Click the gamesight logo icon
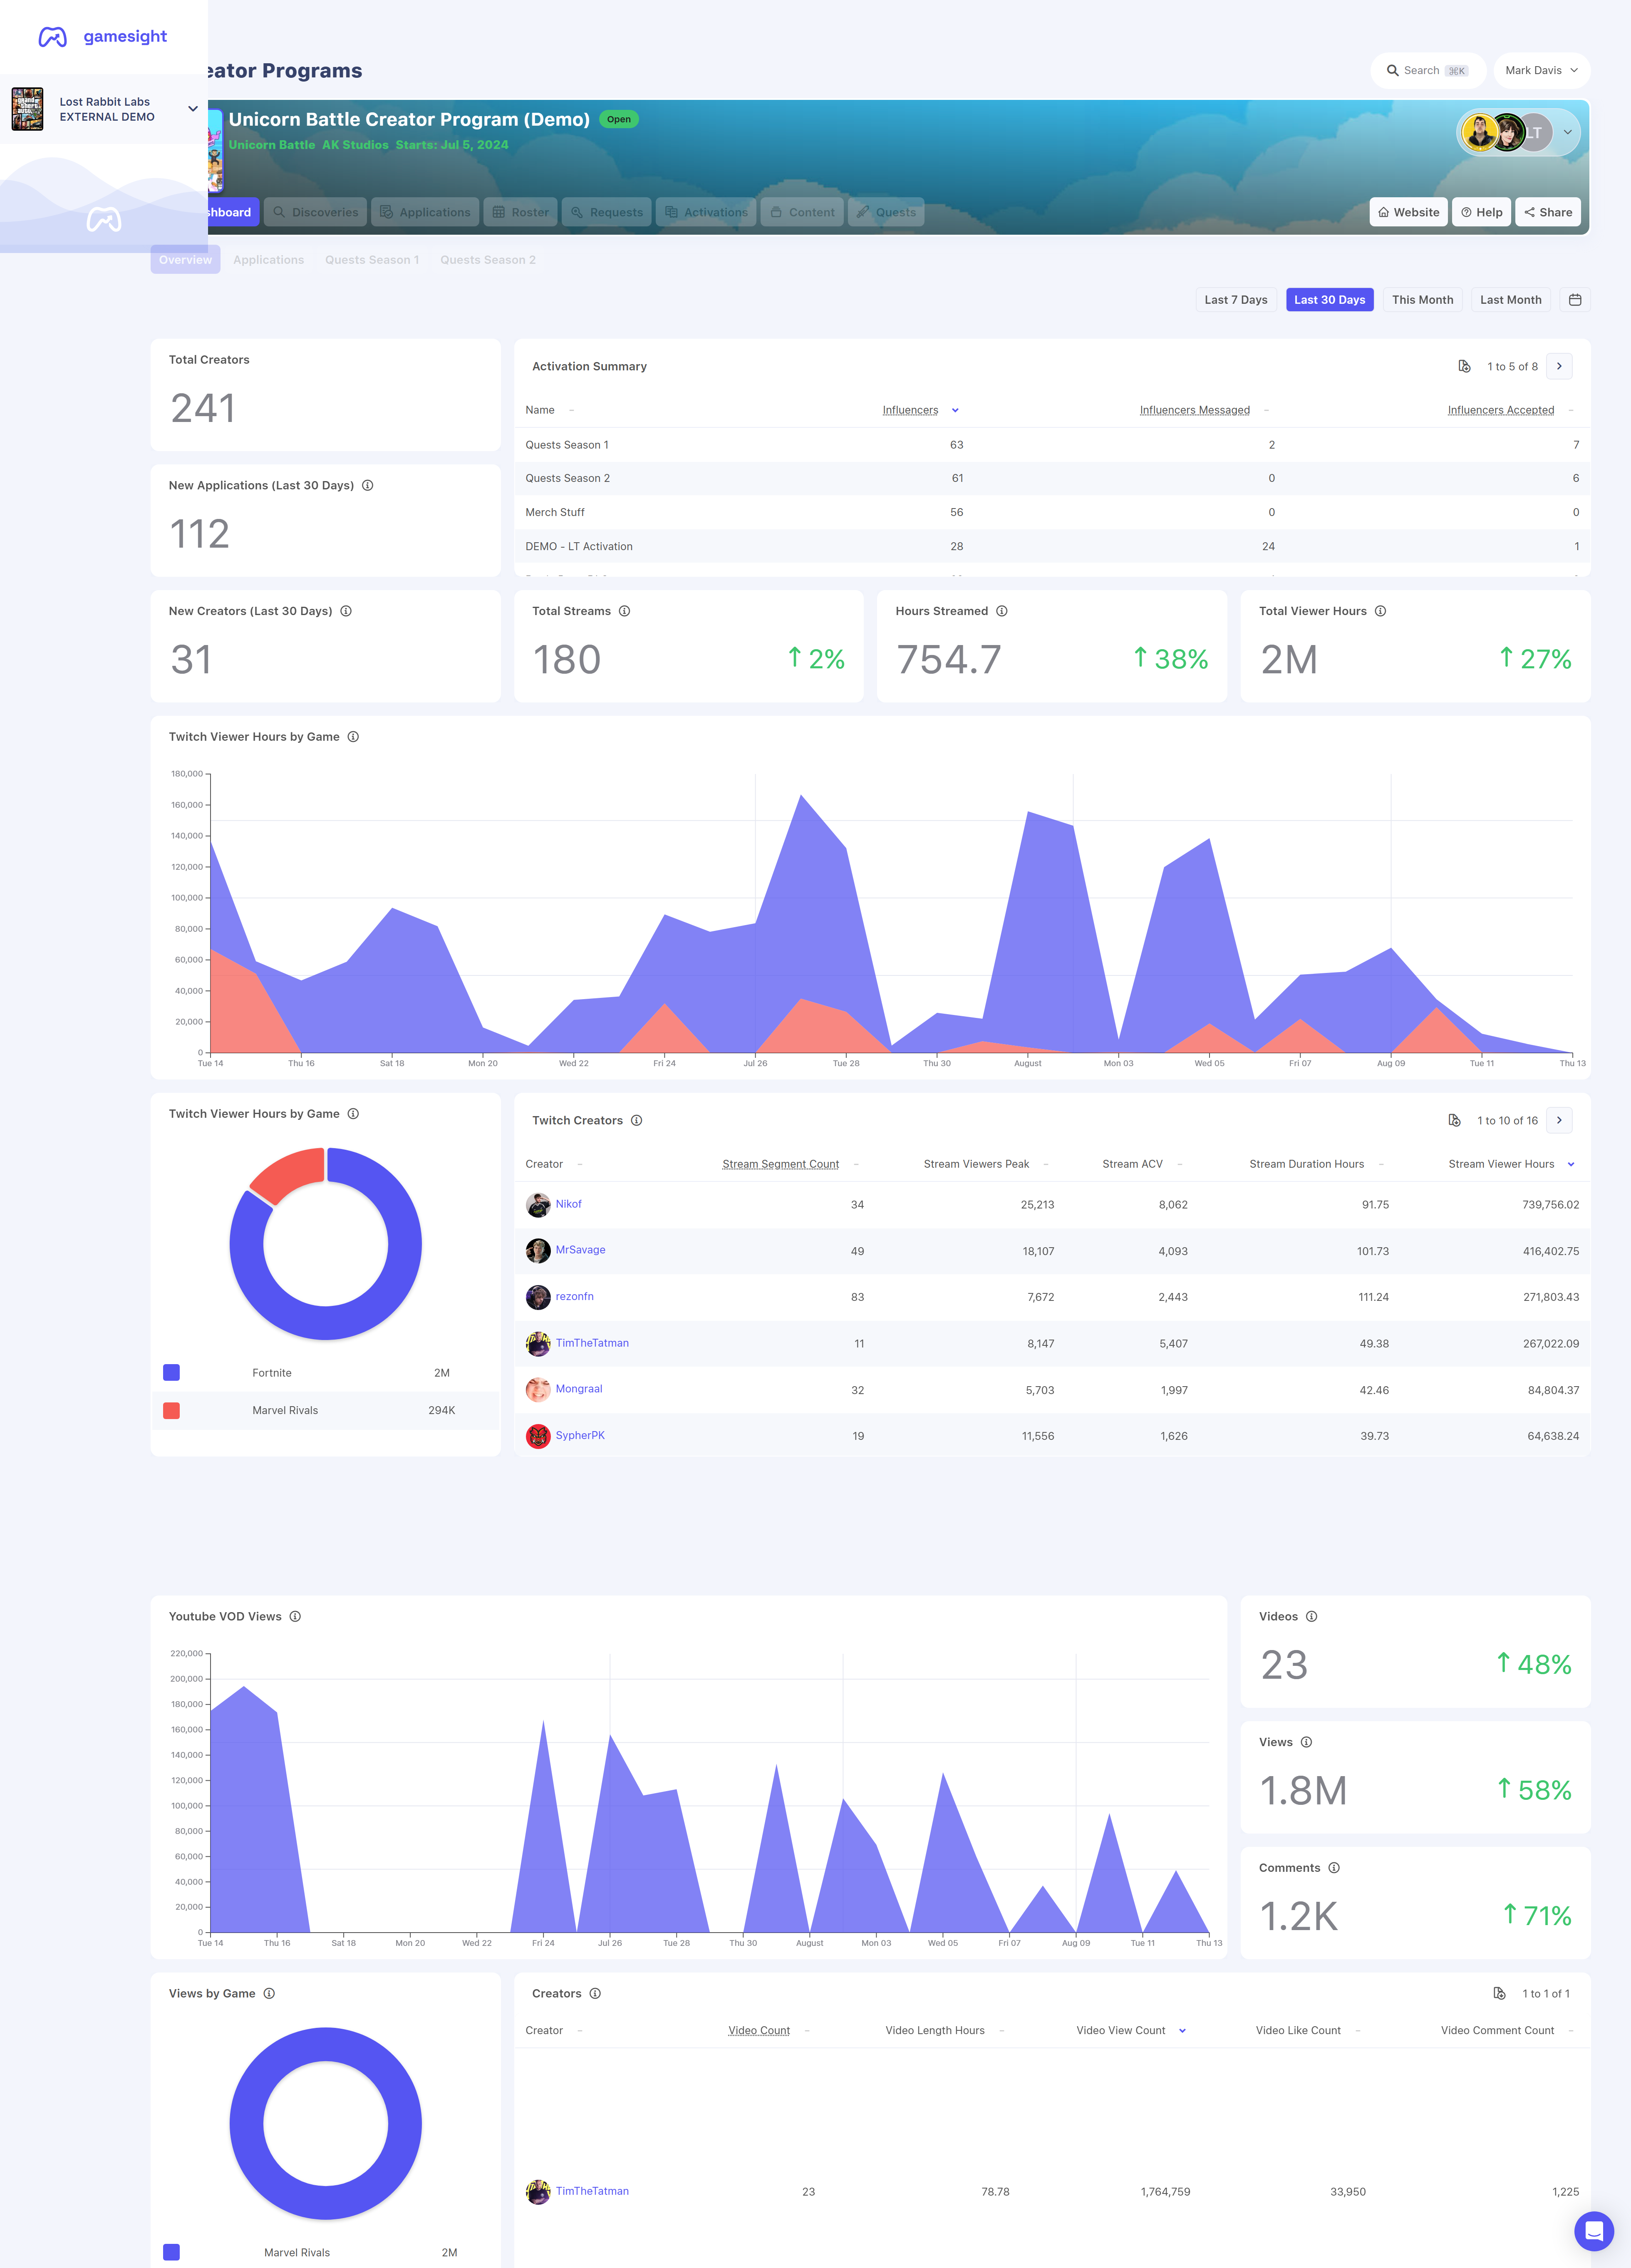 pyautogui.click(x=52, y=37)
